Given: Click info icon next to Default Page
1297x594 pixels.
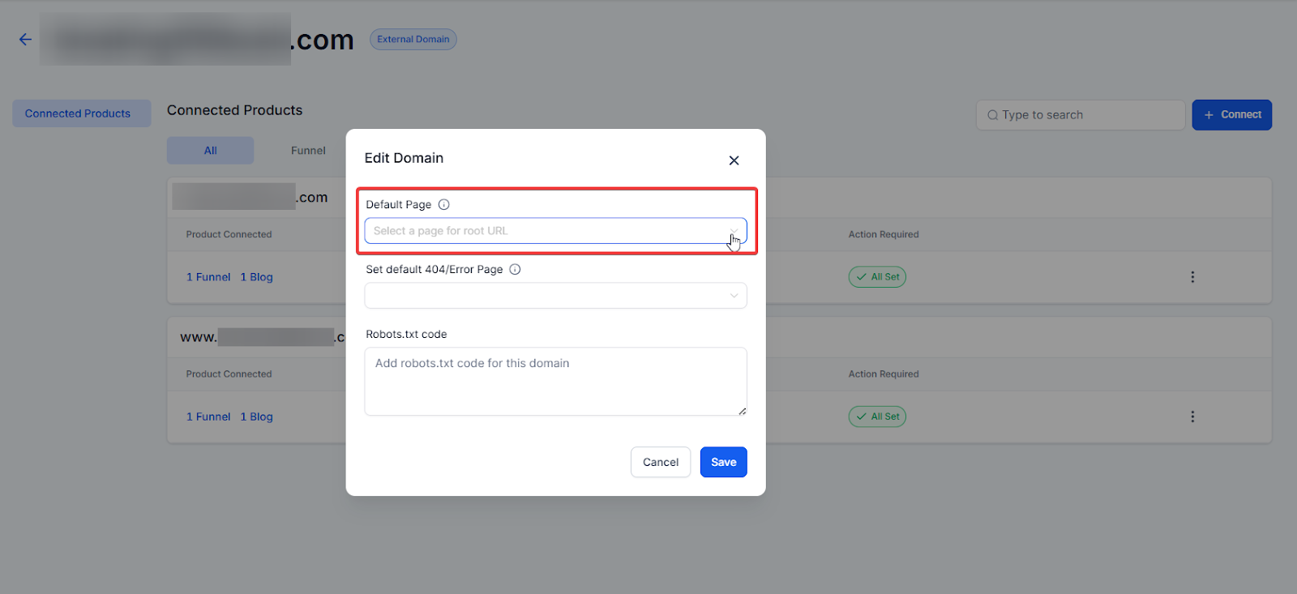Looking at the screenshot, I should (443, 204).
